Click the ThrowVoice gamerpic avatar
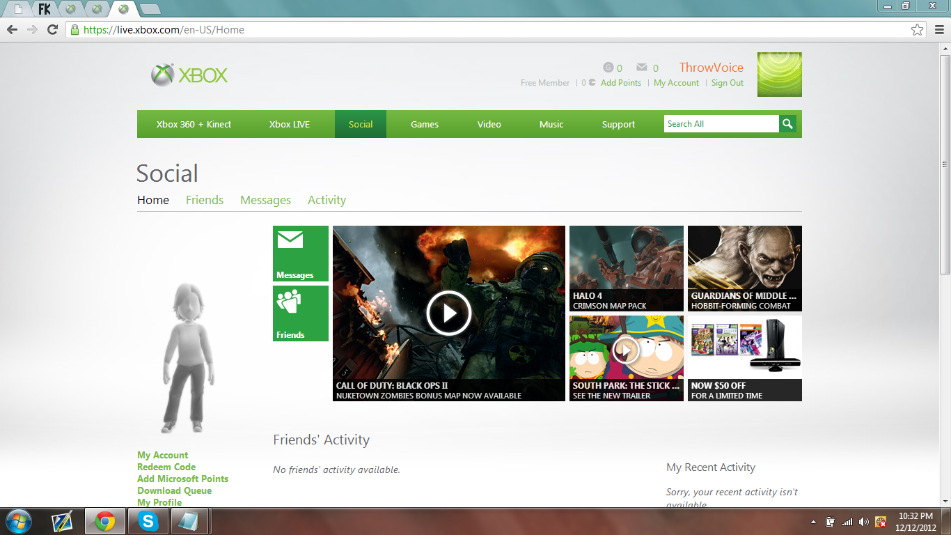This screenshot has height=535, width=951. [780, 75]
